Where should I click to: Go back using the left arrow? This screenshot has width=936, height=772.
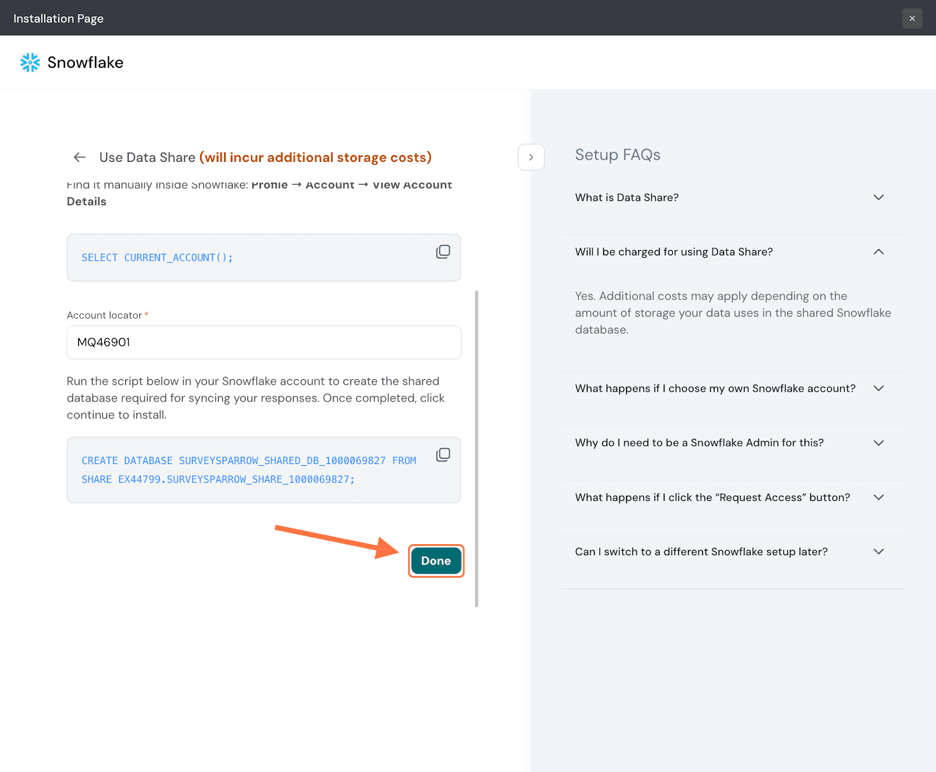(80, 157)
